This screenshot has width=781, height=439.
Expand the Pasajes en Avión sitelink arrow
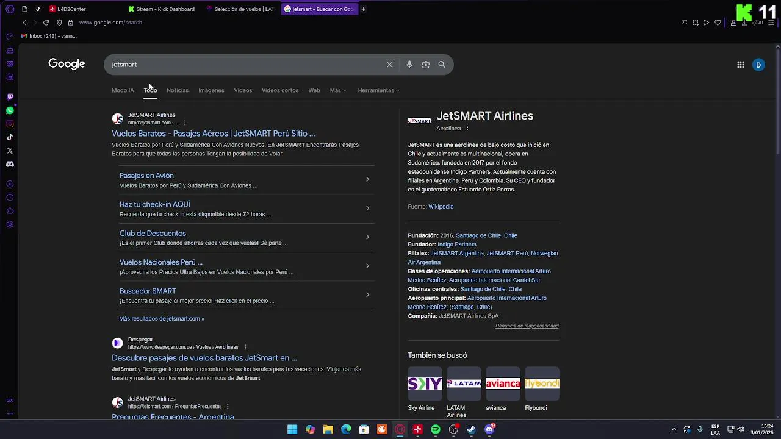pyautogui.click(x=367, y=179)
